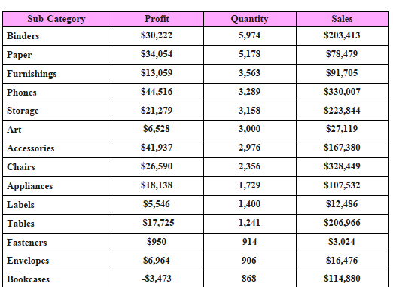Click the Envelopes sales value $16,476
The height and width of the screenshot is (287, 393).
click(342, 261)
